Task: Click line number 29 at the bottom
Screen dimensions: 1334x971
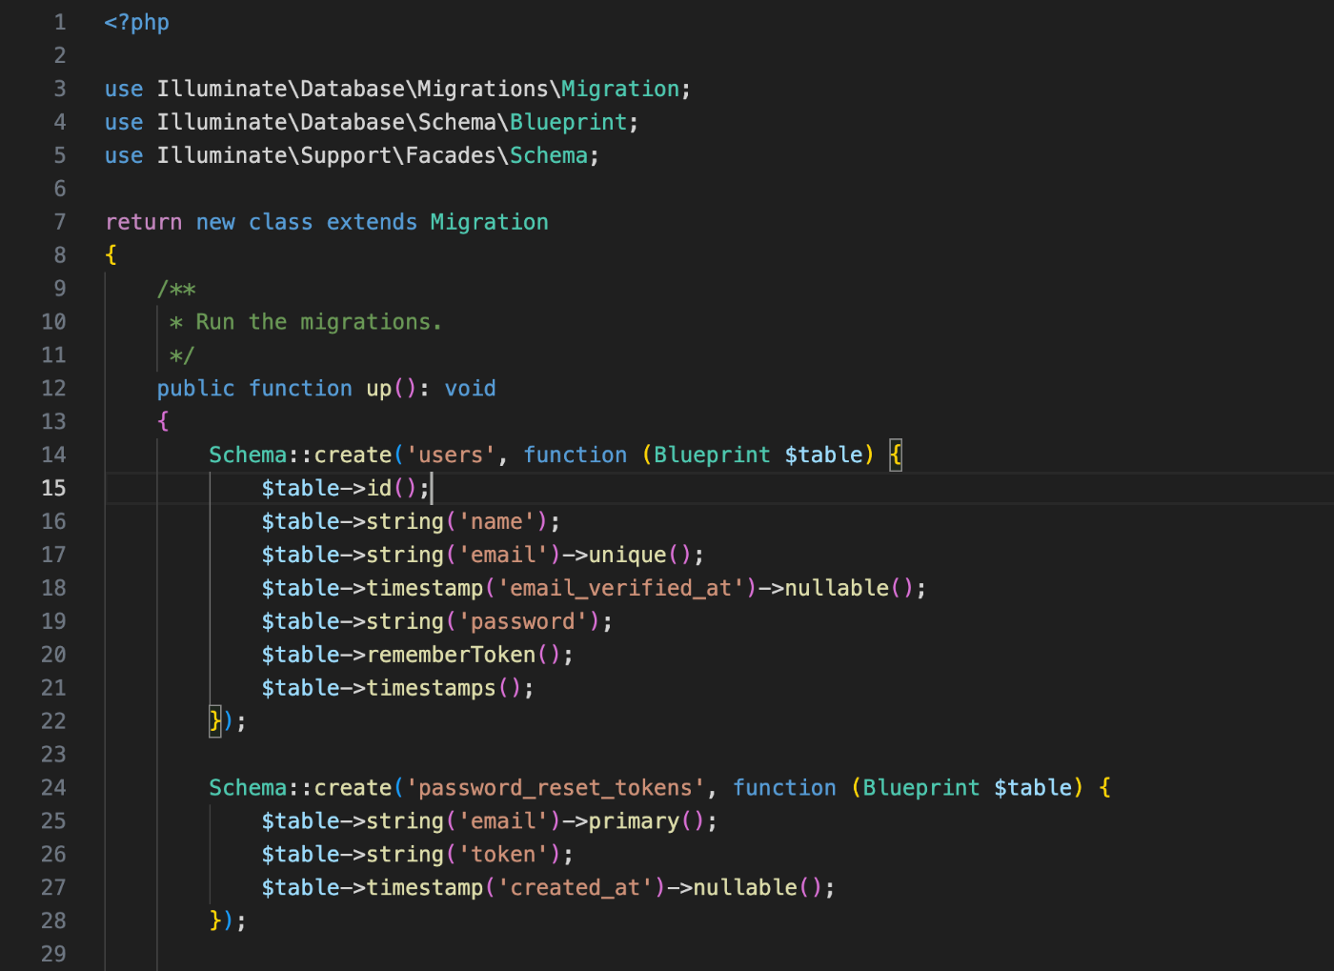Action: [53, 953]
